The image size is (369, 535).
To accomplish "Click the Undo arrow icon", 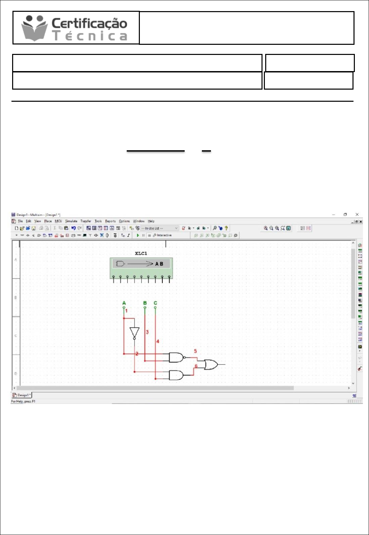I will tap(73, 228).
